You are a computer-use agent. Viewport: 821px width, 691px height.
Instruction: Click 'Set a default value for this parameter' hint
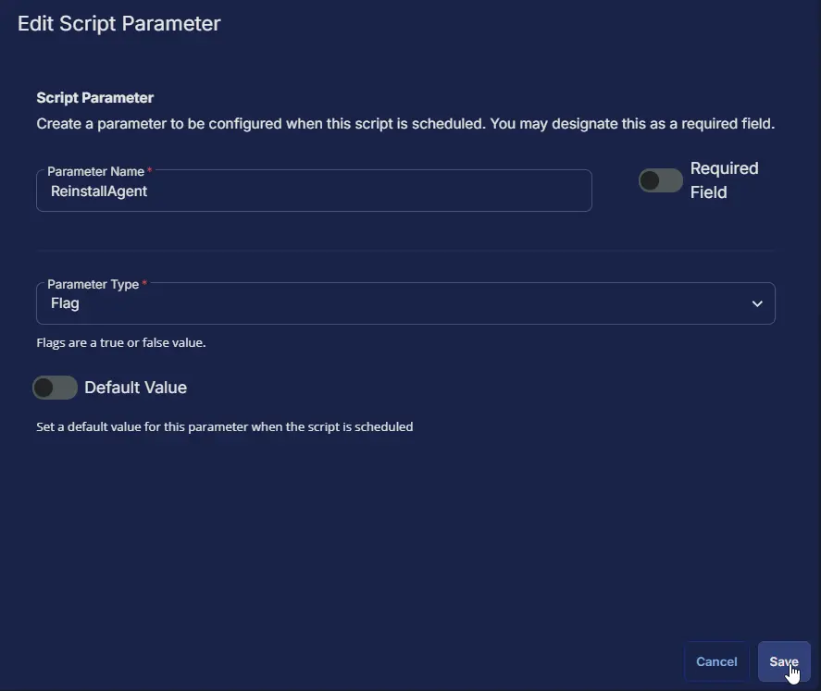click(225, 426)
